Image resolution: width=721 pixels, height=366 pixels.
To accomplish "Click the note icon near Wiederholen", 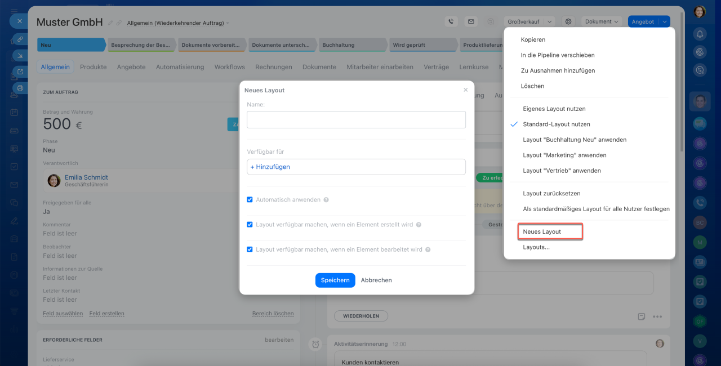I will (642, 316).
